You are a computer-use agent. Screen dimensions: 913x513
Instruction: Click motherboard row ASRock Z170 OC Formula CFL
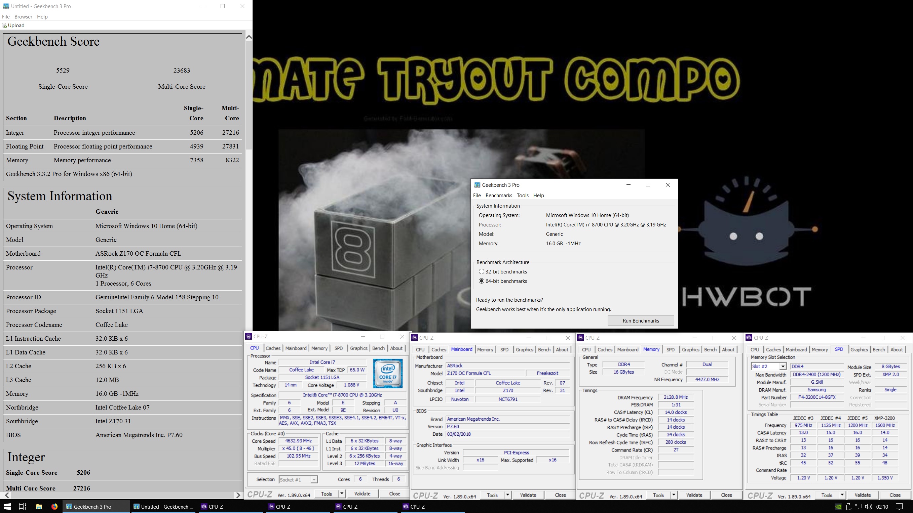pos(123,254)
